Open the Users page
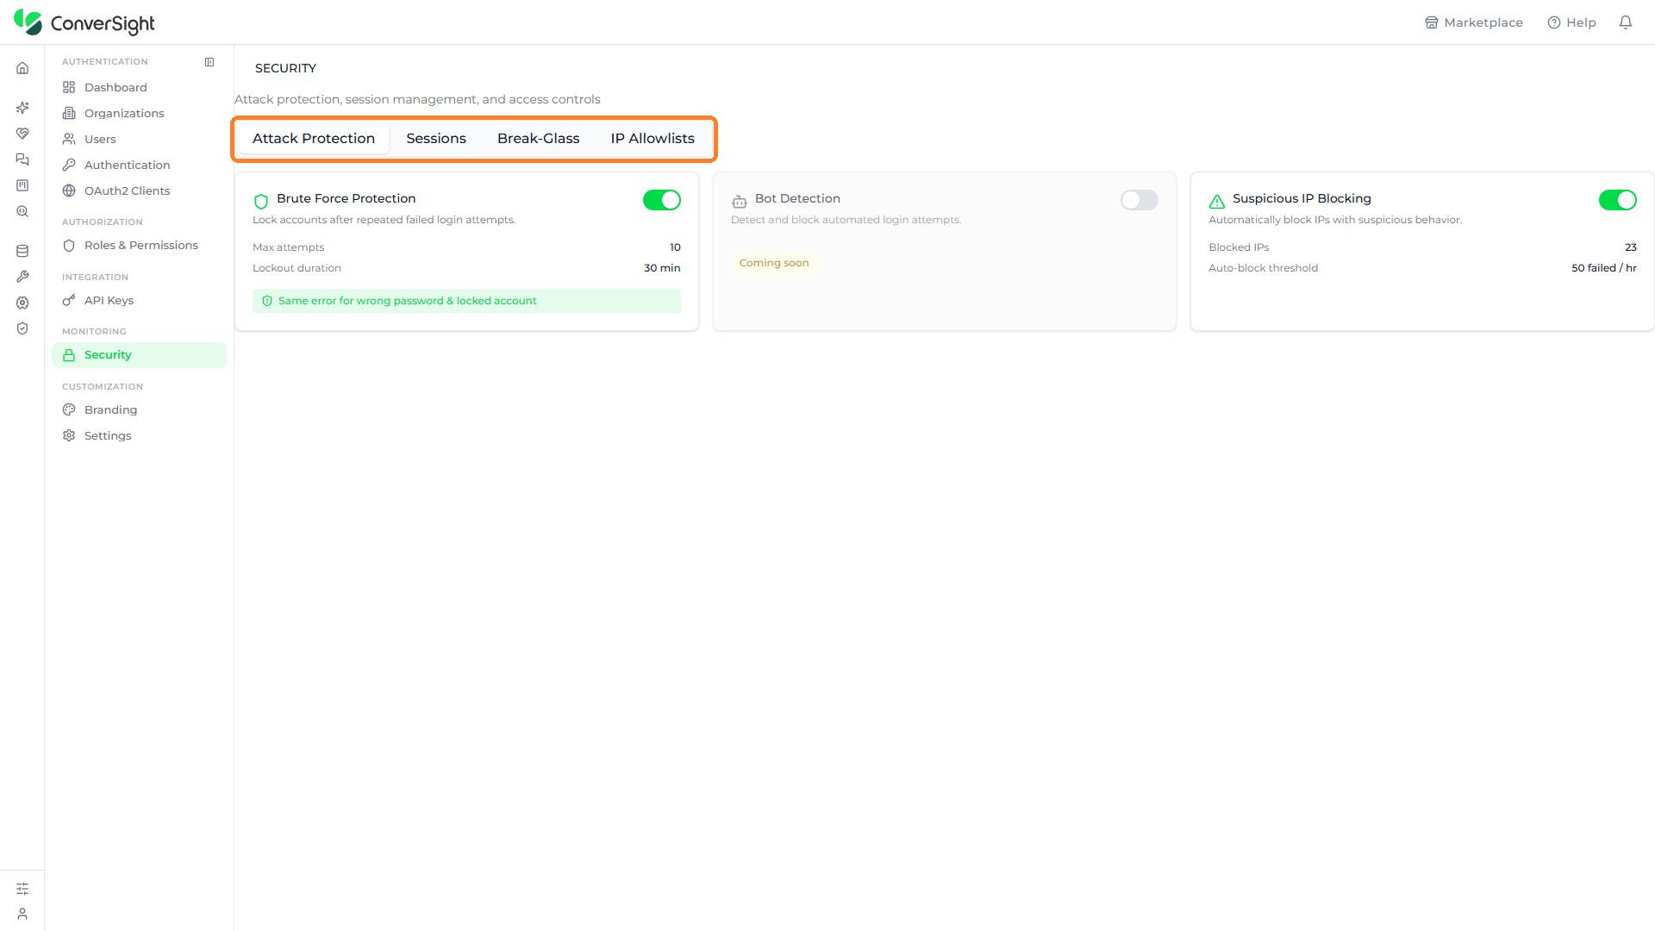This screenshot has width=1655, height=931. (x=139, y=139)
